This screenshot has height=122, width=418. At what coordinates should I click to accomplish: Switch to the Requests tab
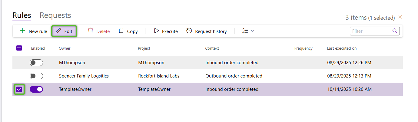tap(55, 15)
